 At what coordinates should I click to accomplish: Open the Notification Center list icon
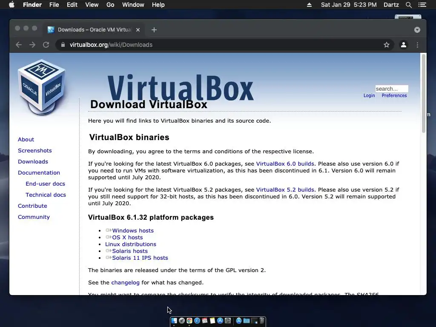(x=422, y=5)
